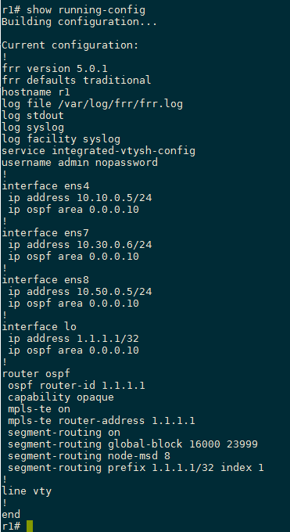Viewport: 290px width, 532px height.
Task: Click the 'line vty' text
Action: point(27,491)
